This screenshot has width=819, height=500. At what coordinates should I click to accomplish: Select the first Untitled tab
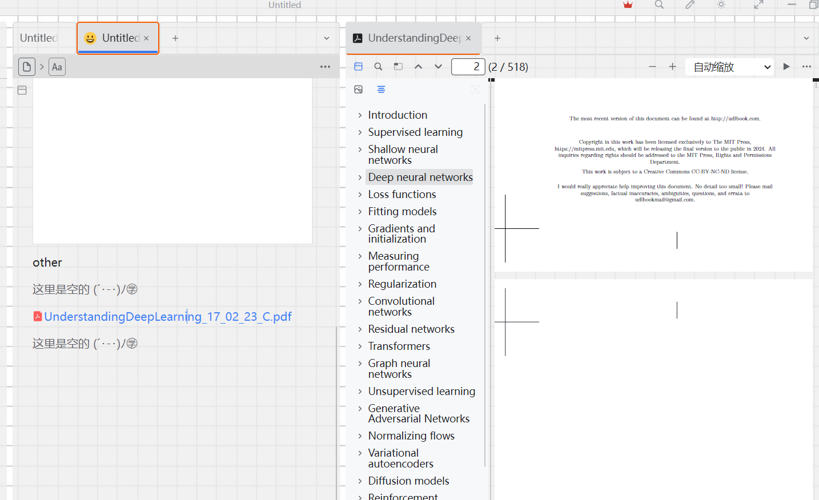coord(39,38)
